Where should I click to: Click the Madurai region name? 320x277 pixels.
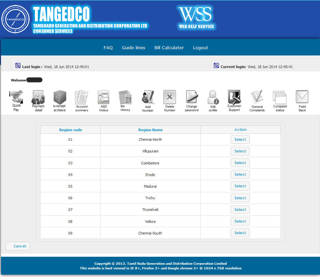point(150,186)
